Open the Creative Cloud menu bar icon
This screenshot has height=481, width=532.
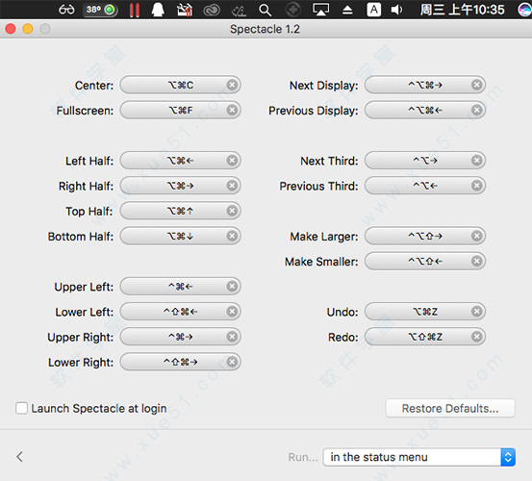click(x=212, y=11)
